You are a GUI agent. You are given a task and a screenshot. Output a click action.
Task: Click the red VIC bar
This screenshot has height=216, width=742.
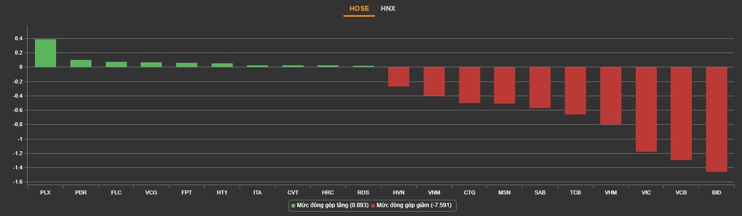point(646,109)
